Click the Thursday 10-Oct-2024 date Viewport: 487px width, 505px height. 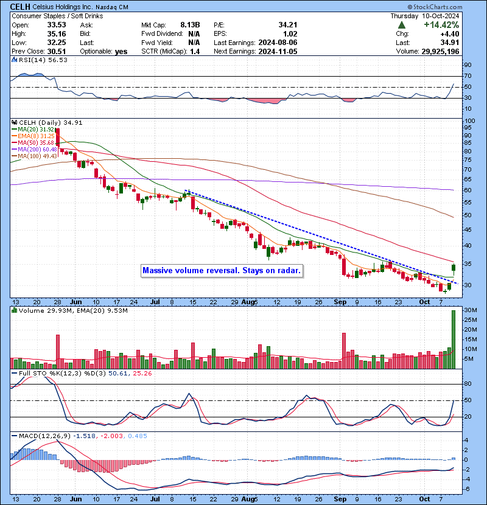click(425, 16)
